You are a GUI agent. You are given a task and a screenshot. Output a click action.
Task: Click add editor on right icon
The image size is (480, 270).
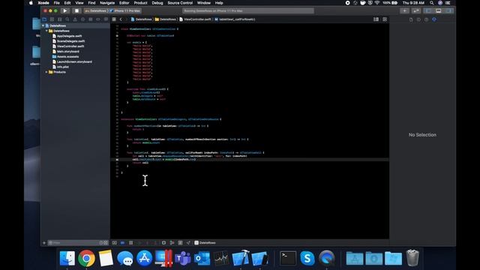click(x=385, y=19)
